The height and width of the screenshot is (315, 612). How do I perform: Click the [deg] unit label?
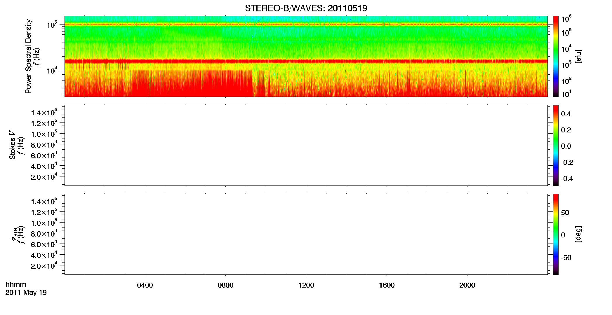coord(578,234)
